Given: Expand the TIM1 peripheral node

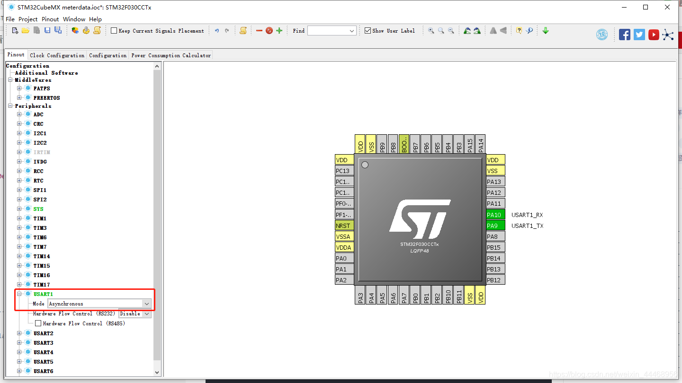Looking at the screenshot, I should [19, 218].
